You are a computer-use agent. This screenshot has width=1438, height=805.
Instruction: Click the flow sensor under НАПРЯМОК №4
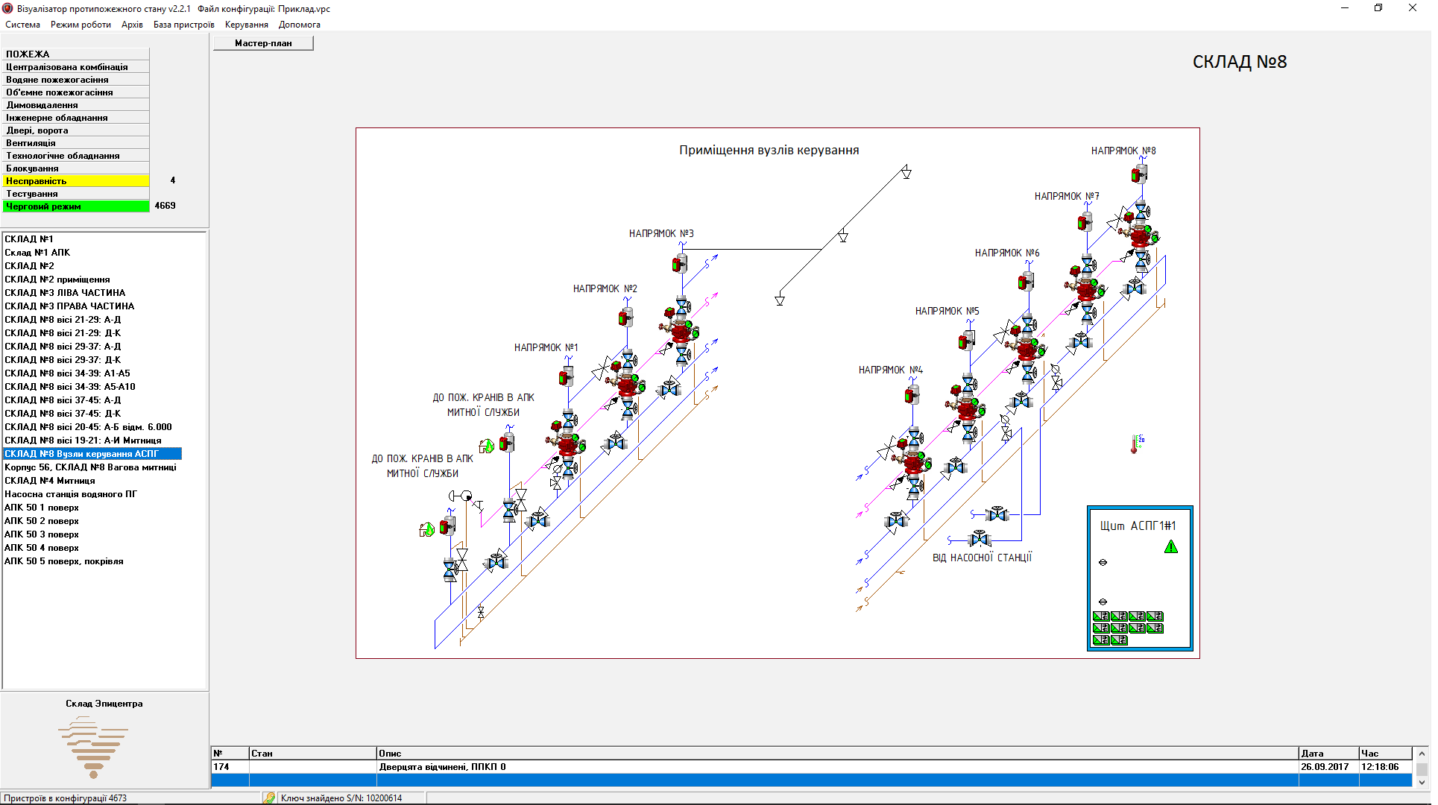(912, 395)
